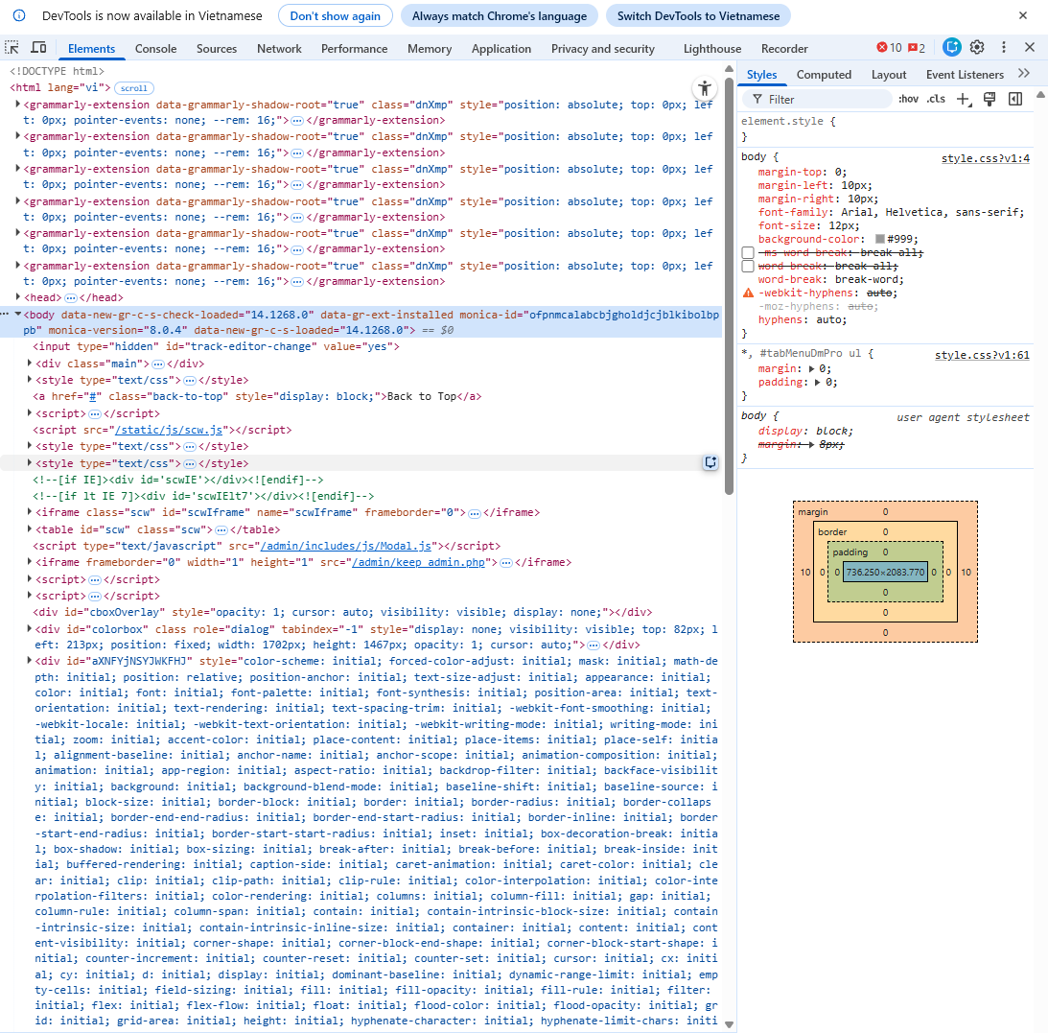
Task: Activate the inspect element picker tool
Action: (12, 48)
